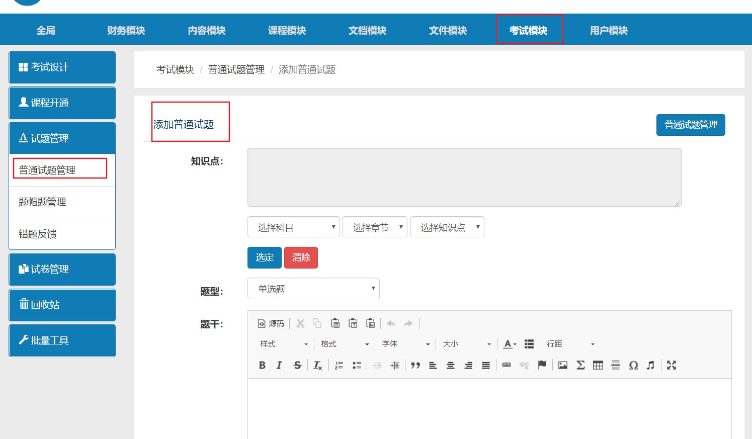Image resolution: width=752 pixels, height=439 pixels.
Task: Click the Cut scissors icon
Action: point(300,323)
